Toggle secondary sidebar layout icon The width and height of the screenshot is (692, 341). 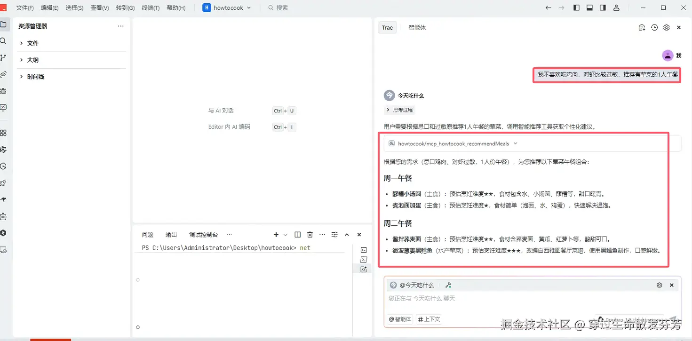coord(603,8)
